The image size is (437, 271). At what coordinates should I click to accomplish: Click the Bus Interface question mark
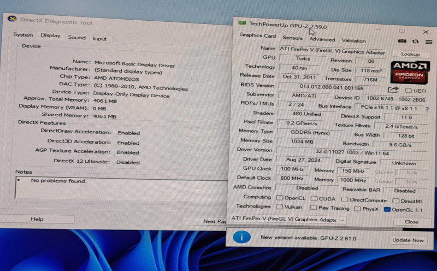point(427,109)
